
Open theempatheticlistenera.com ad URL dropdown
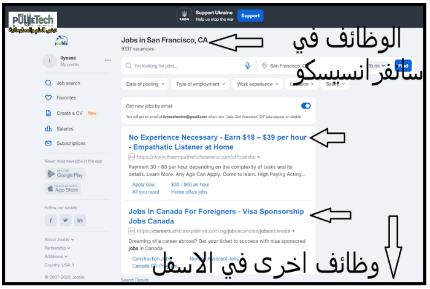click(x=259, y=157)
